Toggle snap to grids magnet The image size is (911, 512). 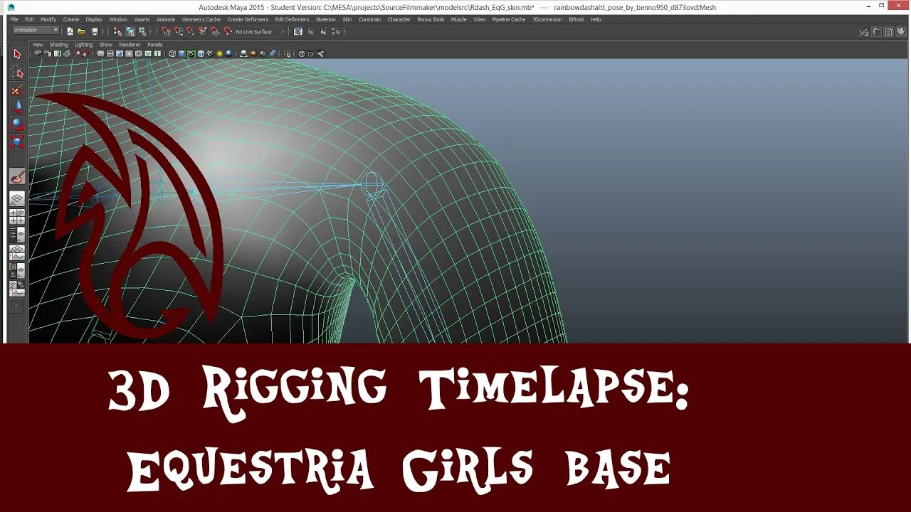(x=166, y=31)
